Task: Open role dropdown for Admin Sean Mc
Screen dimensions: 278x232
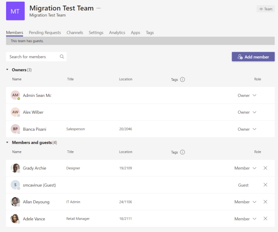Action: (x=247, y=96)
